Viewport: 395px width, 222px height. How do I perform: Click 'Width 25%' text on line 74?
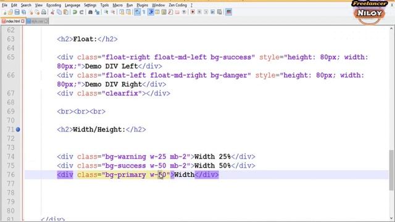tap(212, 157)
